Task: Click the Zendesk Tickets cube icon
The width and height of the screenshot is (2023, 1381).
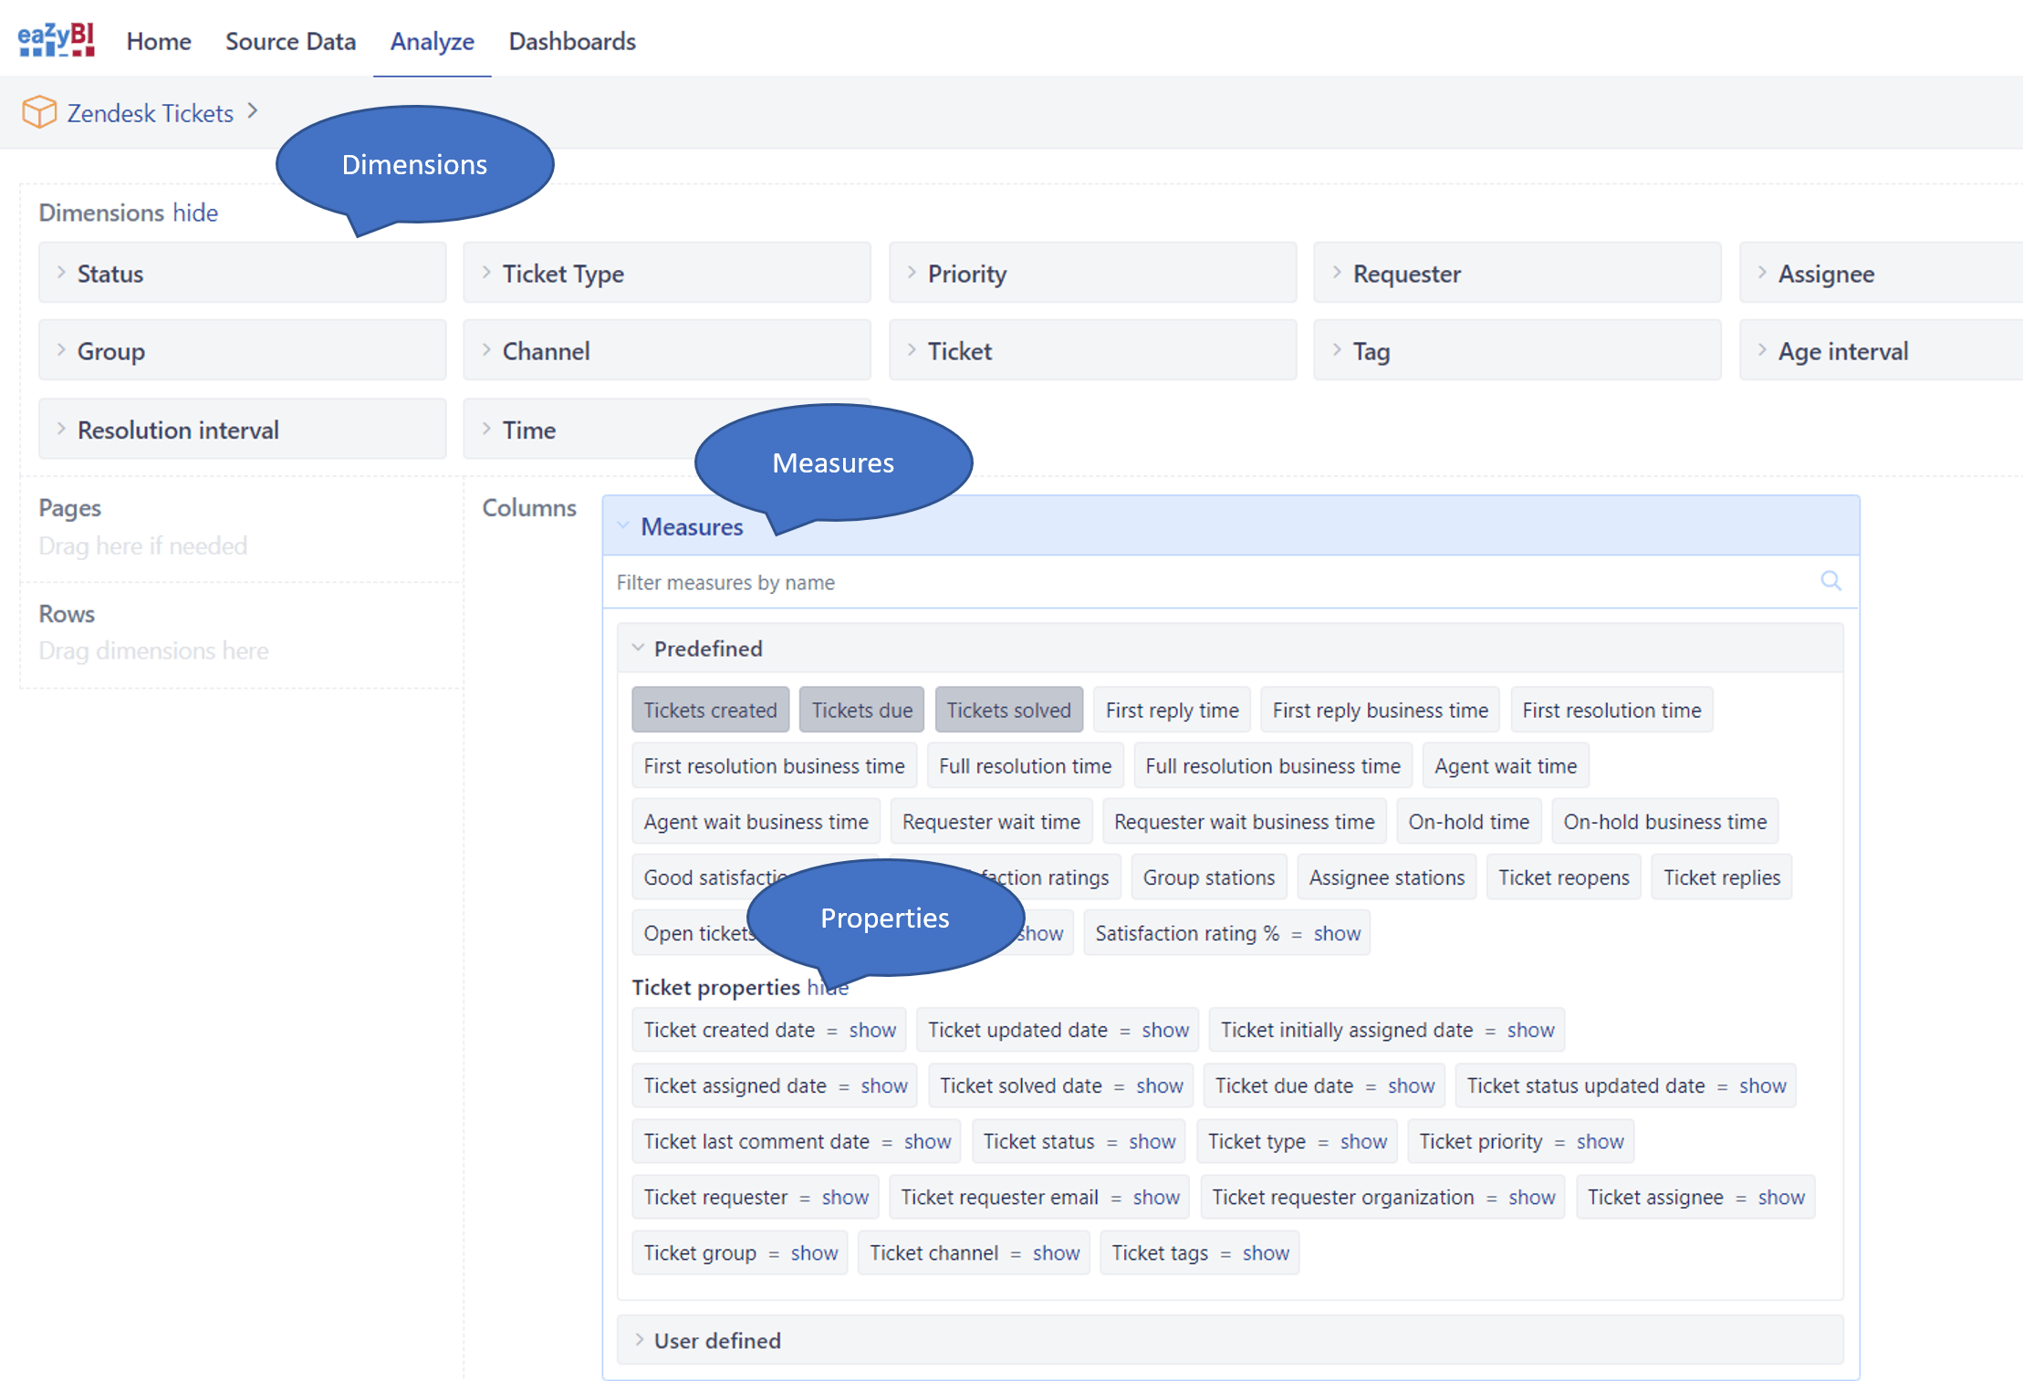Action: pyautogui.click(x=40, y=111)
